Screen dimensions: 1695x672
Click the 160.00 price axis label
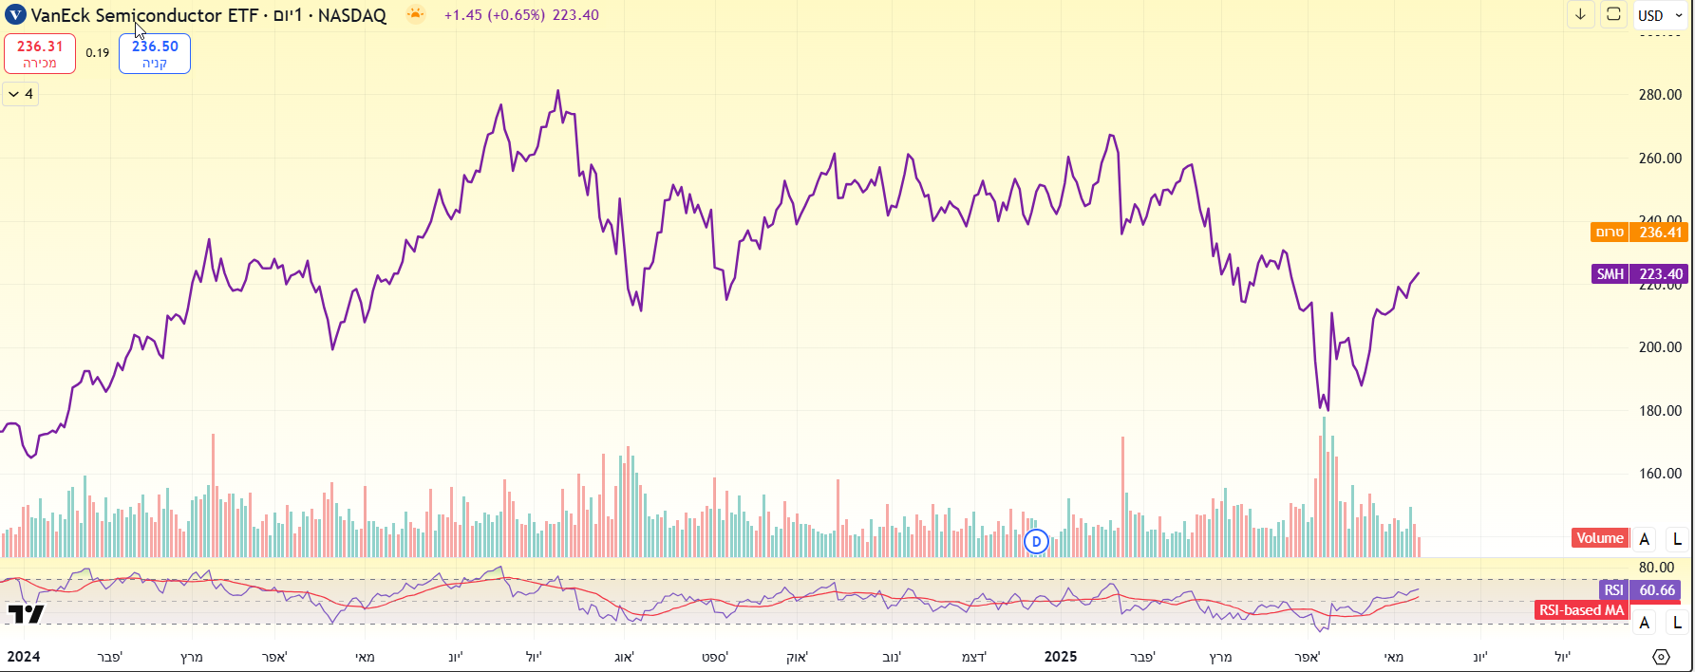[1660, 474]
